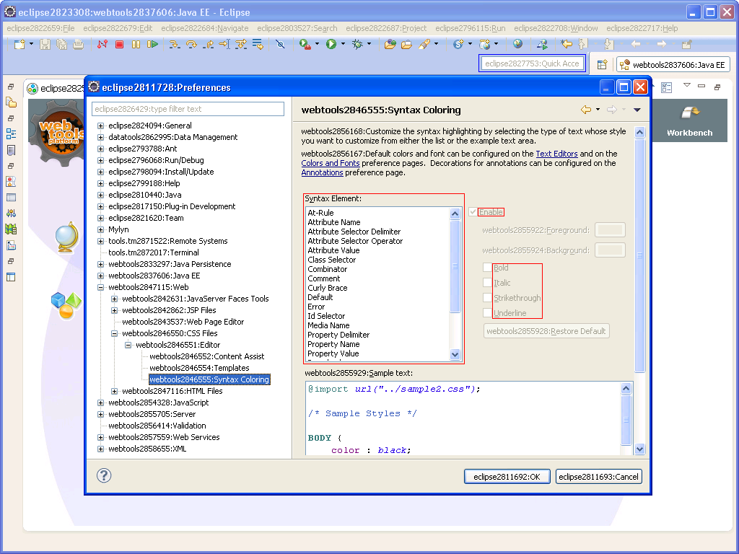Open the Run icon dropdown arrow
739x554 pixels.
point(343,44)
